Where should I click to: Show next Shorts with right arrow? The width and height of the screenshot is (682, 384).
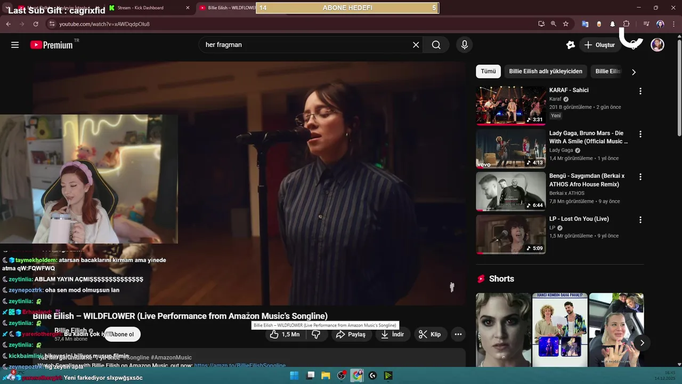[642, 343]
